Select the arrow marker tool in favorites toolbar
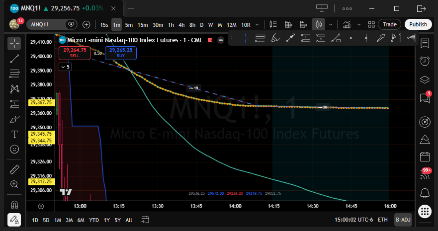Image resolution: width=438 pixels, height=231 pixels. [381, 38]
